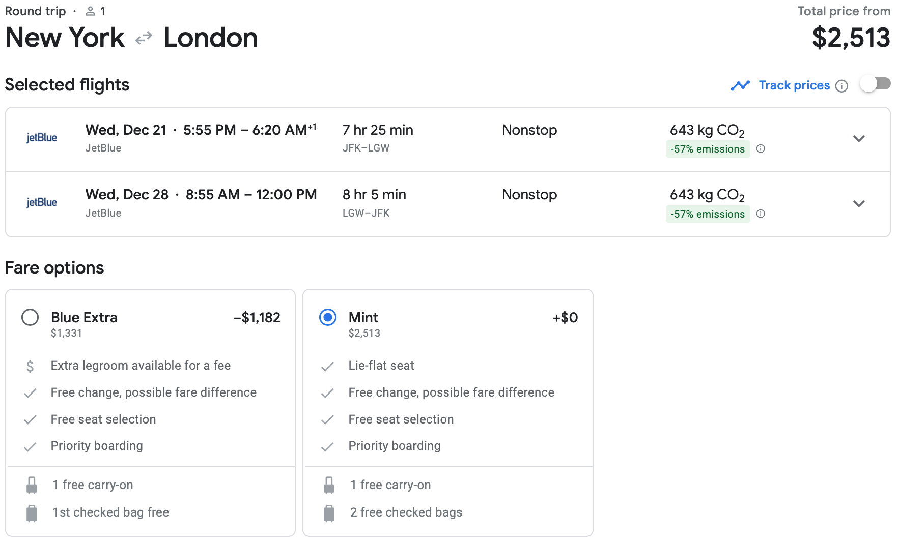The height and width of the screenshot is (544, 898).
Task: Click the Track prices link
Action: [794, 85]
